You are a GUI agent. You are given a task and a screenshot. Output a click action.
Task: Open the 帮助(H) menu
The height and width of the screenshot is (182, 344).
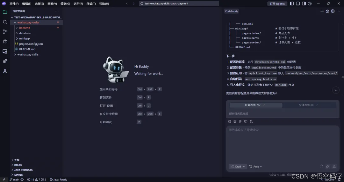(104, 3)
